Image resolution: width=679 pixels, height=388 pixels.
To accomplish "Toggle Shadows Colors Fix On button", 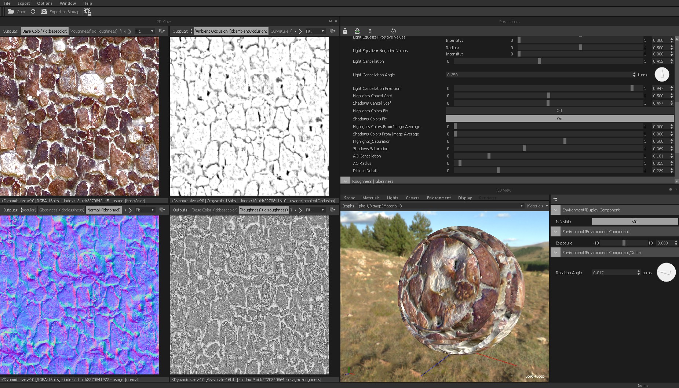I will [559, 119].
